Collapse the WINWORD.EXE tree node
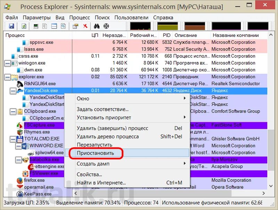Screen dimensions: 278x210 (18, 146)
